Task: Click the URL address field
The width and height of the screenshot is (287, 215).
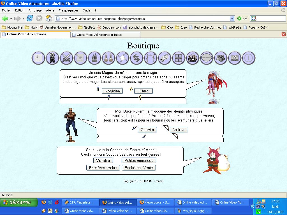Action: 143,19
